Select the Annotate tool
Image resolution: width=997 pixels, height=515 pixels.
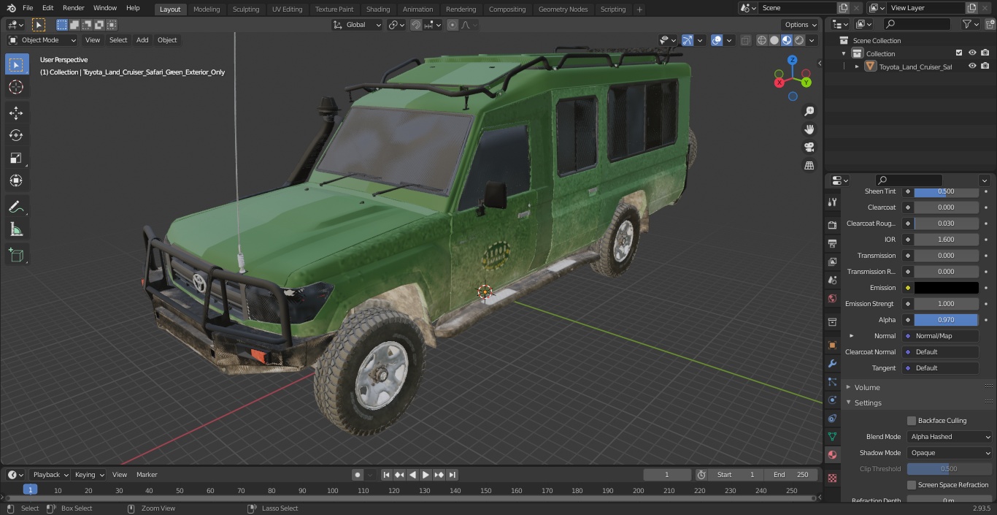pyautogui.click(x=16, y=207)
